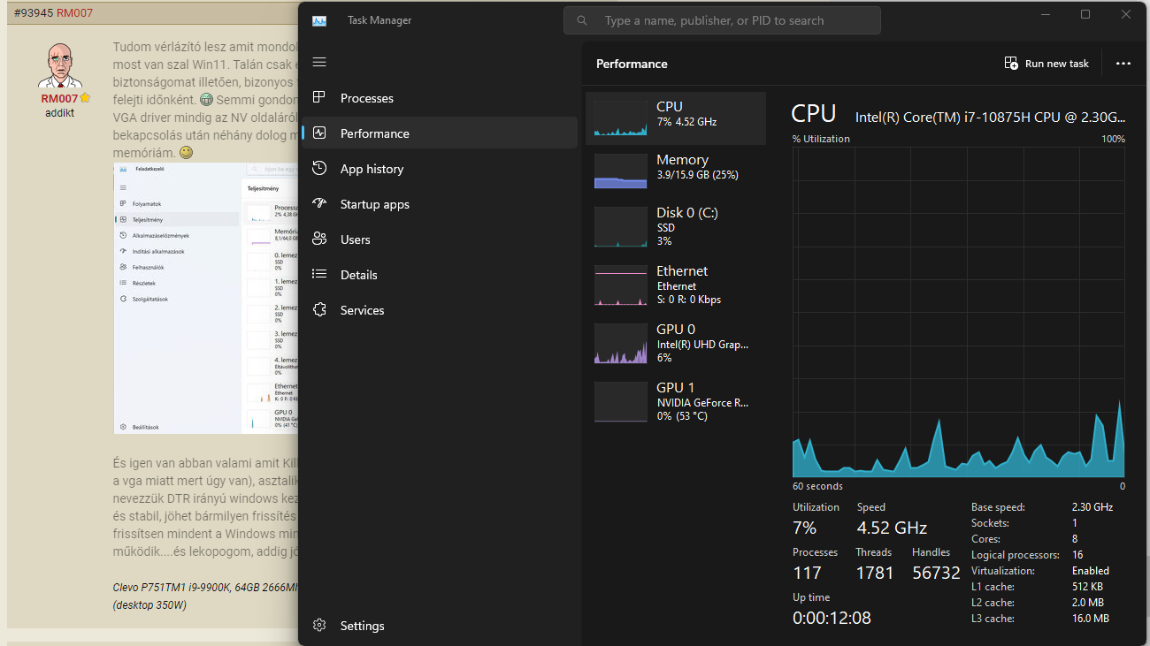The height and width of the screenshot is (646, 1150).
Task: Click the Task Manager app logo icon
Action: [x=319, y=20]
